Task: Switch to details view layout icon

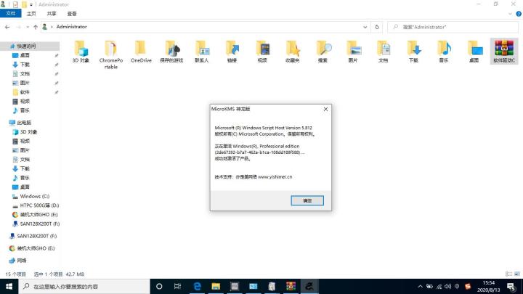Action: point(508,274)
